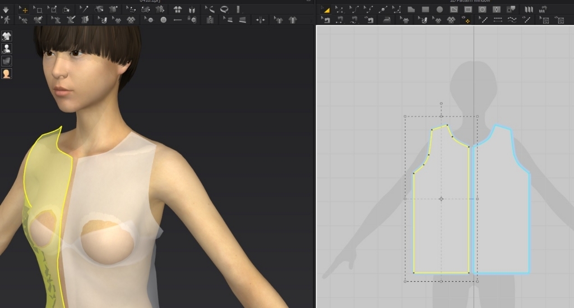Toggle the orange texture display eye icon

[466, 20]
